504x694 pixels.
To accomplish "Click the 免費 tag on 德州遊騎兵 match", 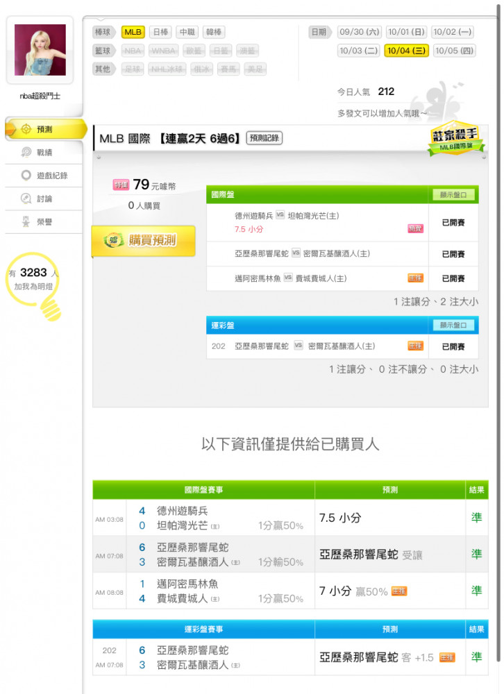I will [415, 228].
